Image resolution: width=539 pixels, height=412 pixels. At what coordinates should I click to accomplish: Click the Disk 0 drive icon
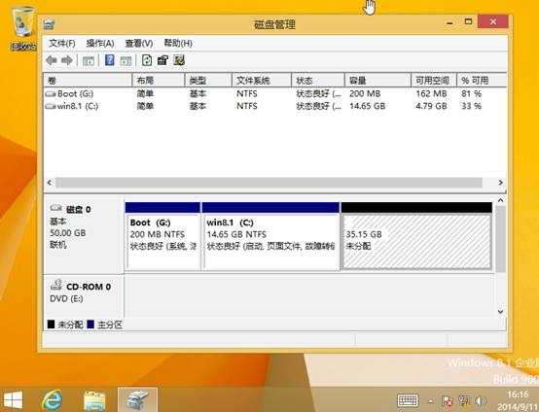tap(56, 208)
